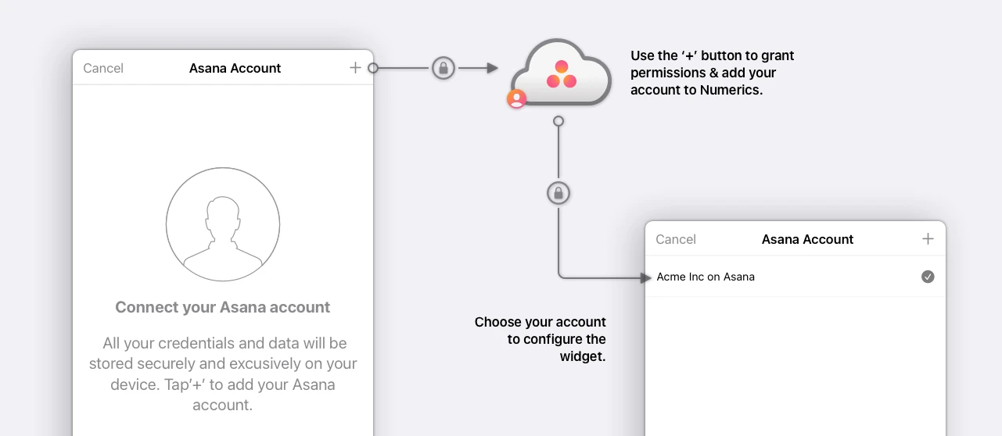Select the Acme Inc on Asana row

pos(795,277)
